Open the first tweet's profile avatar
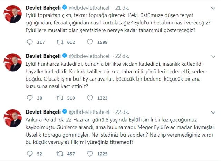 [x=12, y=14]
